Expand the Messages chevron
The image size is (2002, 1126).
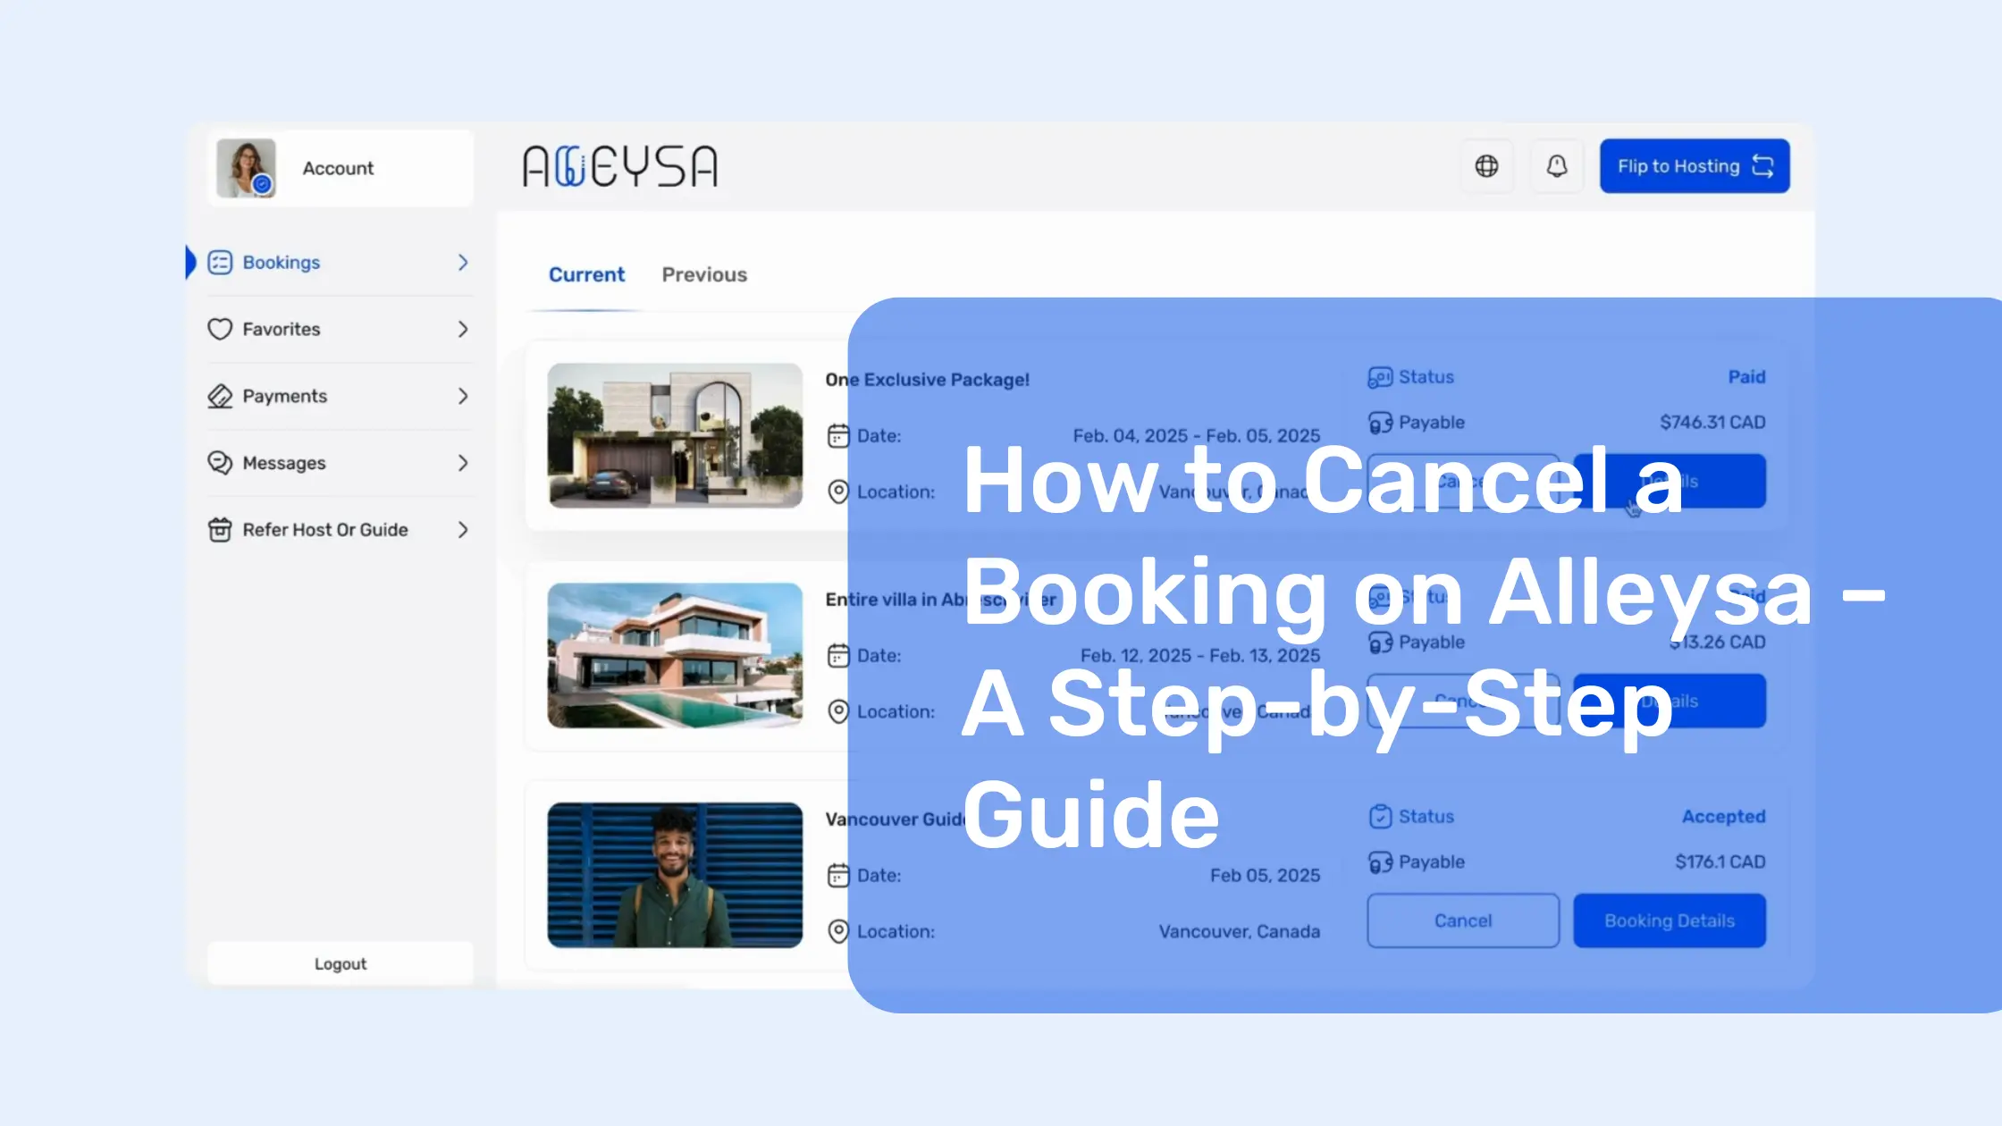click(463, 463)
